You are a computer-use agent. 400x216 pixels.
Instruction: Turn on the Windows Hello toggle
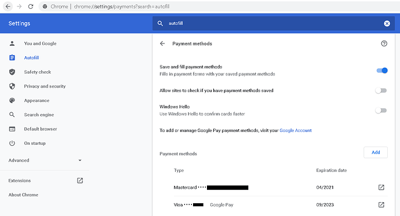(381, 110)
